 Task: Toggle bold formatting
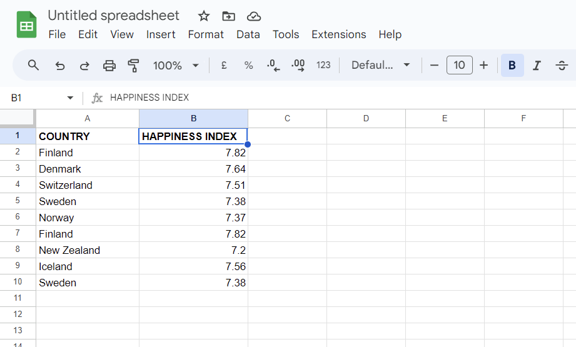pyautogui.click(x=512, y=65)
